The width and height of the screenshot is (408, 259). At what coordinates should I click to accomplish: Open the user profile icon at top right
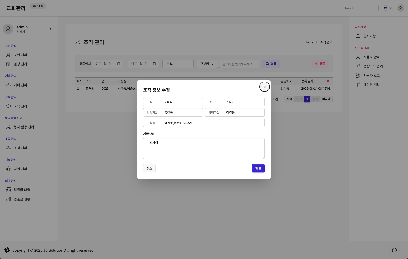[x=400, y=8]
